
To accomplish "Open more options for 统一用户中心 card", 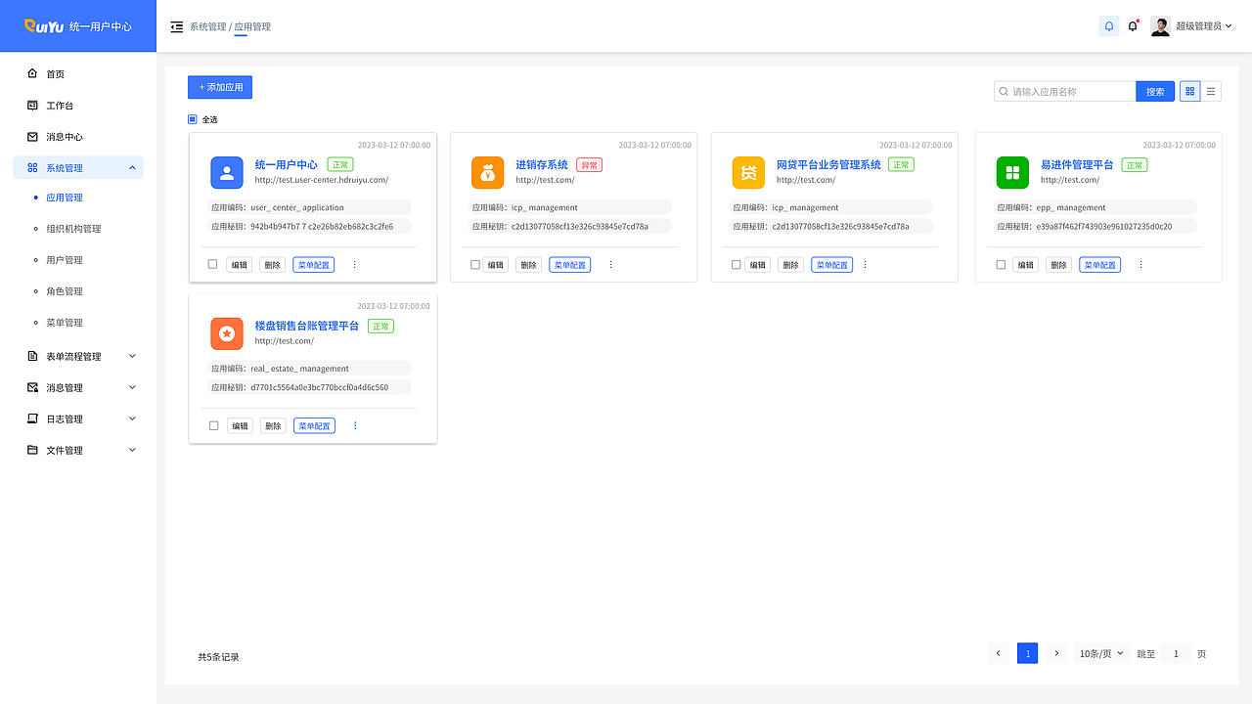I will click(x=355, y=265).
